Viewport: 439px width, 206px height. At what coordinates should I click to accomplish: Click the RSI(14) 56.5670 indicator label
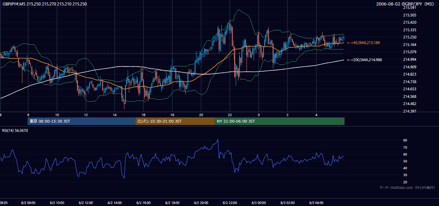coord(15,130)
